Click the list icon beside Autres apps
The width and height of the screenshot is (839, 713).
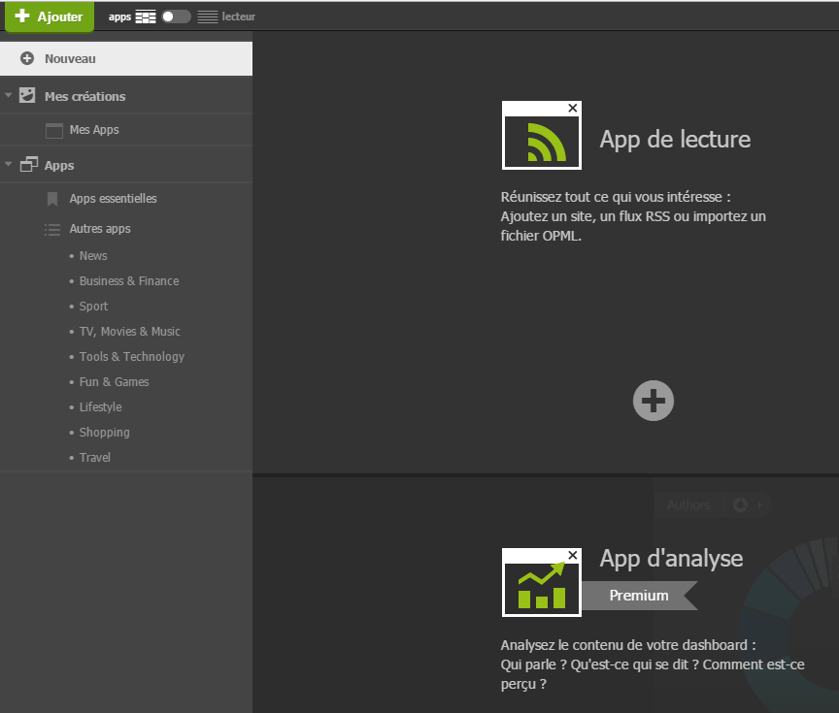click(x=53, y=229)
